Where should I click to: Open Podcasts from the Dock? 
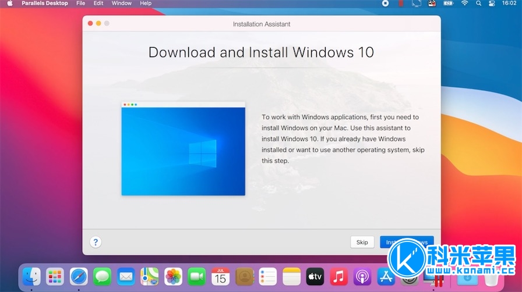(362, 277)
